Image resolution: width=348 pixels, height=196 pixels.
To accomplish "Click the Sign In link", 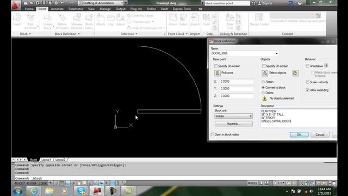I will (267, 3).
